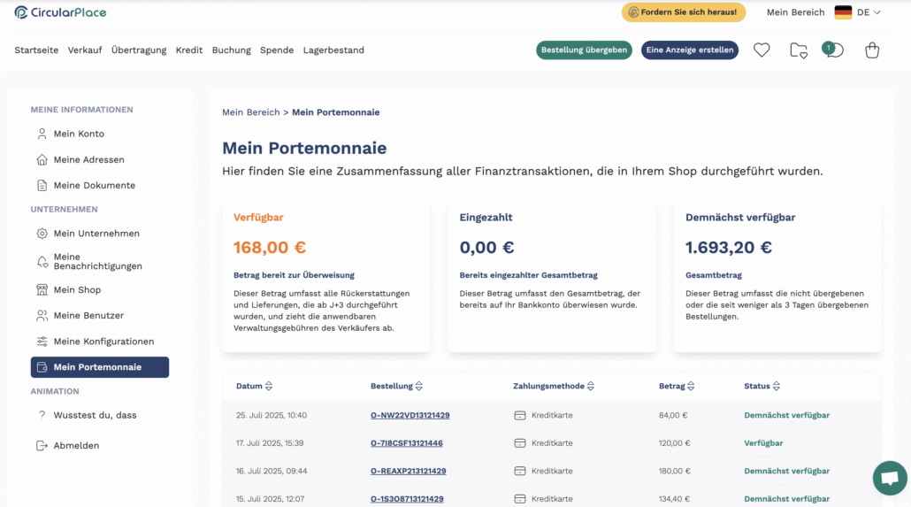Image resolution: width=911 pixels, height=507 pixels.
Task: Click Bestellung übergeben button
Action: coord(584,50)
